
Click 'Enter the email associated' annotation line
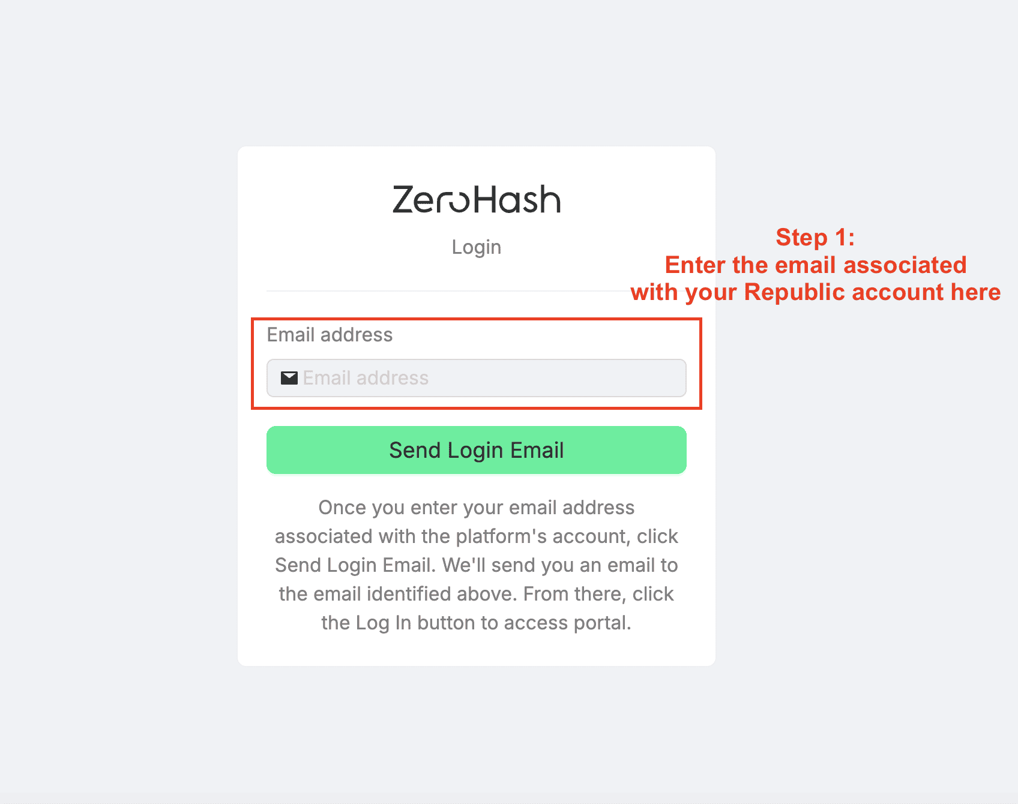point(816,265)
